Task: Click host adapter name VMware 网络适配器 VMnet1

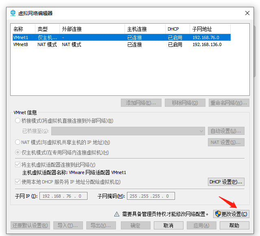Action: (98, 172)
